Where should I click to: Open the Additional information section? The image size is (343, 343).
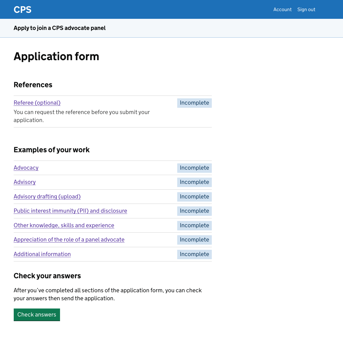pos(42,254)
